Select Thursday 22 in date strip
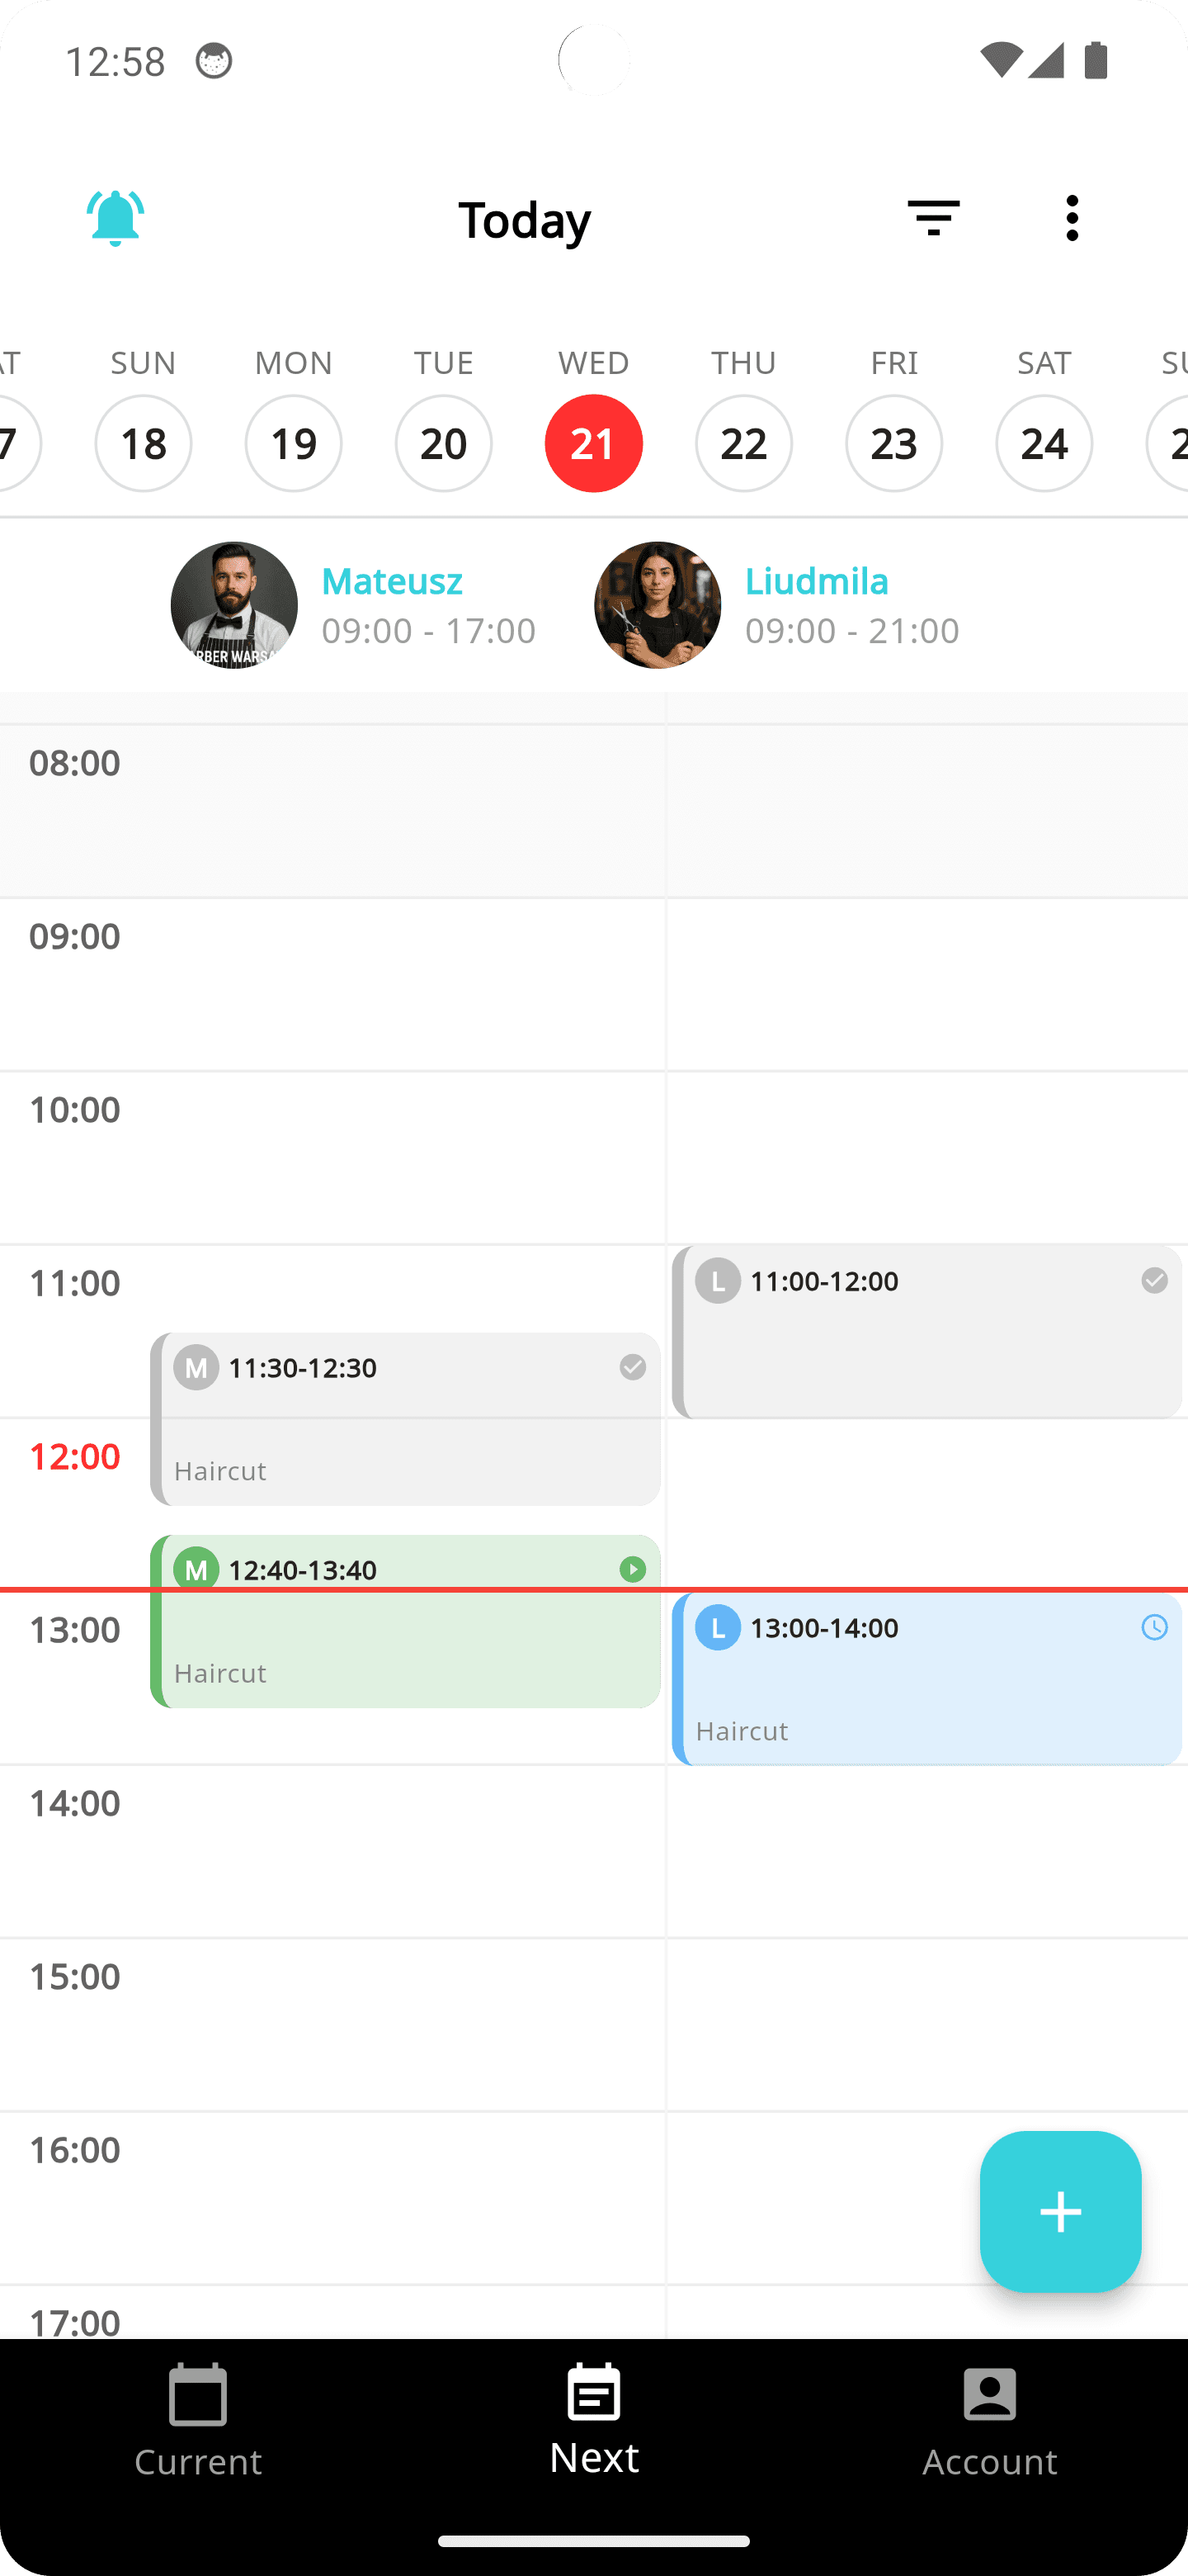 click(x=743, y=443)
